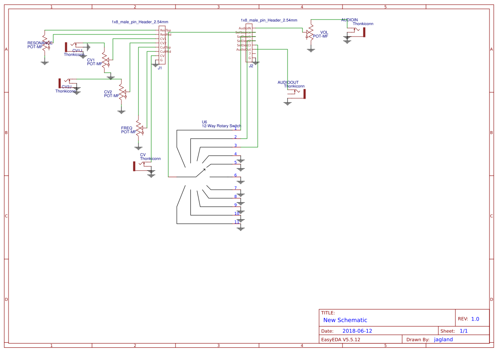The height and width of the screenshot is (352, 498).
Task: Click the rotary switch selector arrow
Action: click(203, 169)
